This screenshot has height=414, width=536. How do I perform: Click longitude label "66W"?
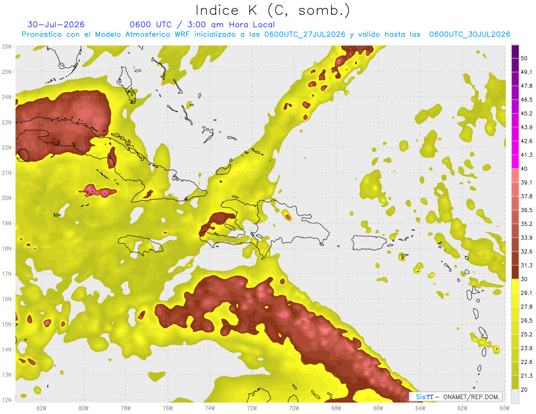tap(378, 408)
